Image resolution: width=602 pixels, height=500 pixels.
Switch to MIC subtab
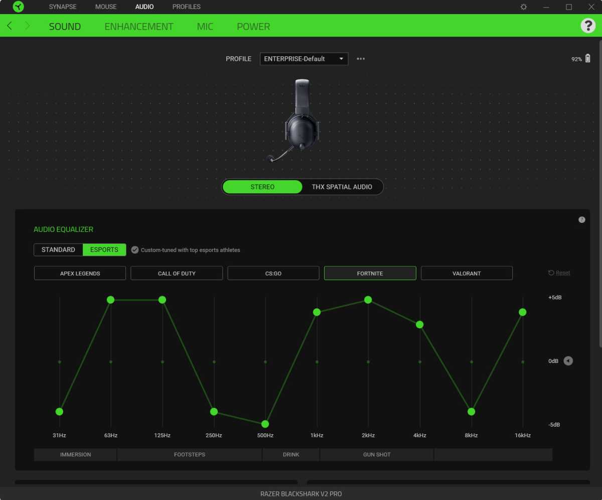coord(205,27)
